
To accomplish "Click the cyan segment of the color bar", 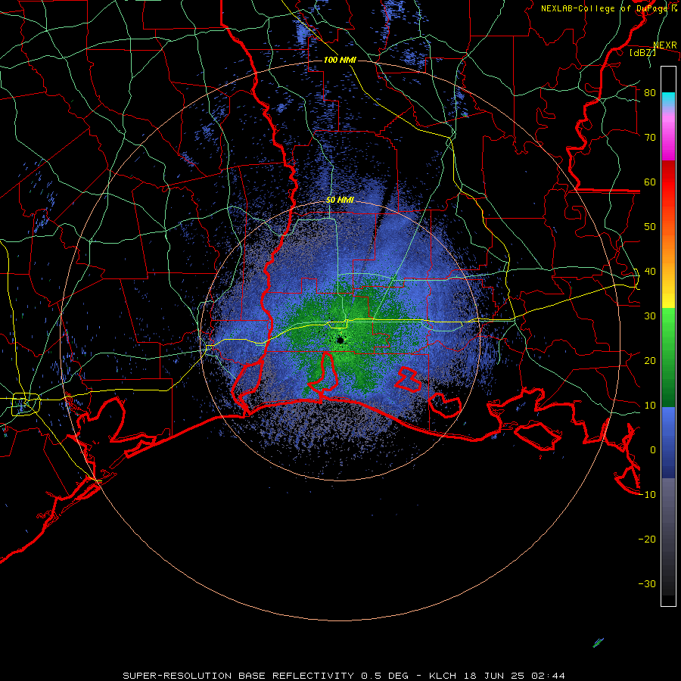I will point(668,99).
